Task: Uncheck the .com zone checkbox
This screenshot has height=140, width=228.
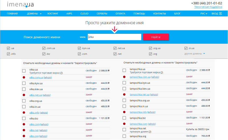Action: point(79,54)
